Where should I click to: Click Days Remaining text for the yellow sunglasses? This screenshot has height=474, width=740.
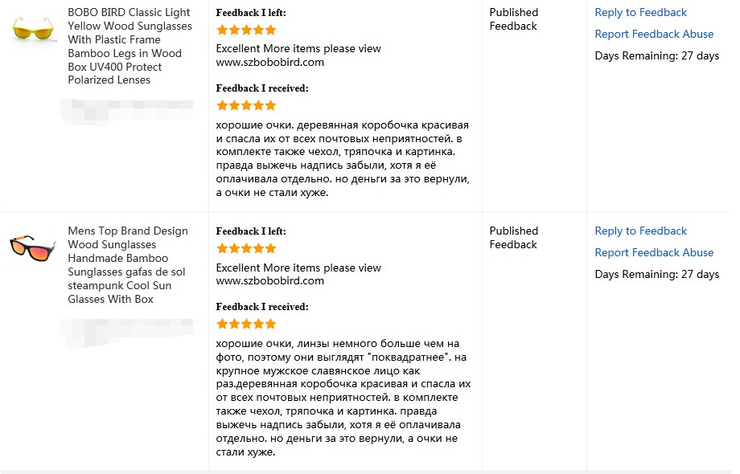point(656,55)
